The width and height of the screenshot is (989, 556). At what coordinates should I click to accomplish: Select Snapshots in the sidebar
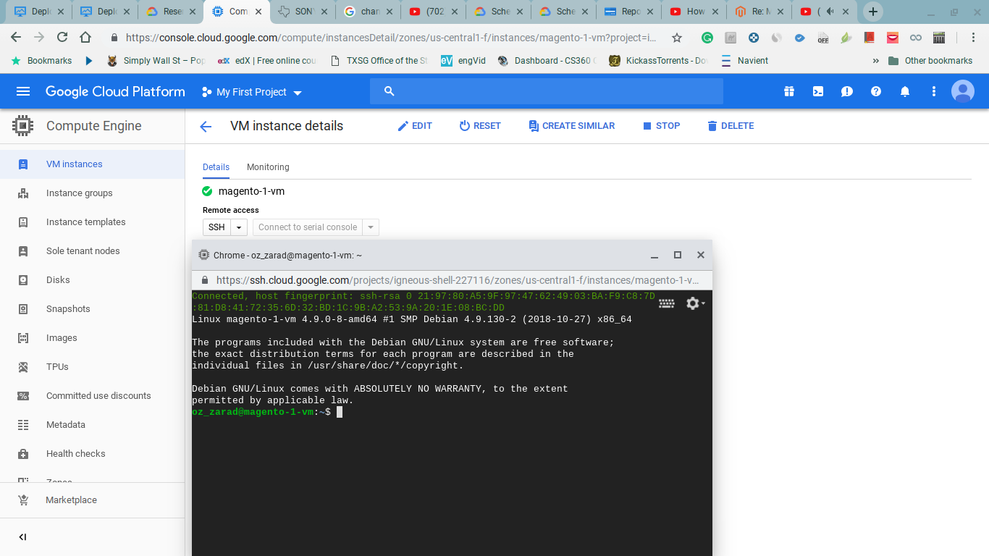point(68,309)
